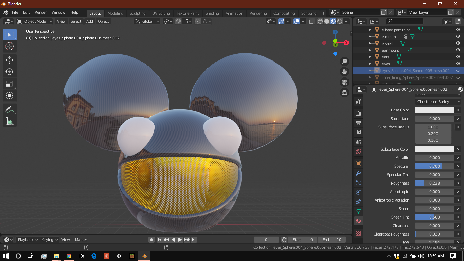Open the timeline Marker menu

(x=81, y=240)
